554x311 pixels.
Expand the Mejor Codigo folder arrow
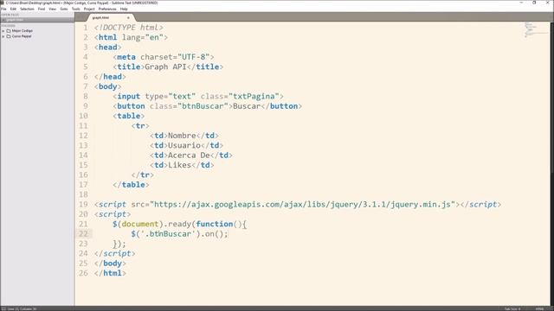3,31
